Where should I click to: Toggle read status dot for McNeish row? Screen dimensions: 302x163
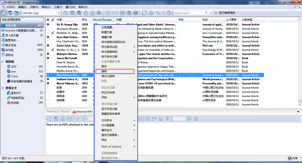coord(48,33)
